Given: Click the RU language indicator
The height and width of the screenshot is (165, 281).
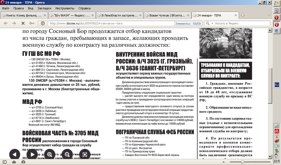Looking at the screenshot, I should pyautogui.click(x=277, y=85).
